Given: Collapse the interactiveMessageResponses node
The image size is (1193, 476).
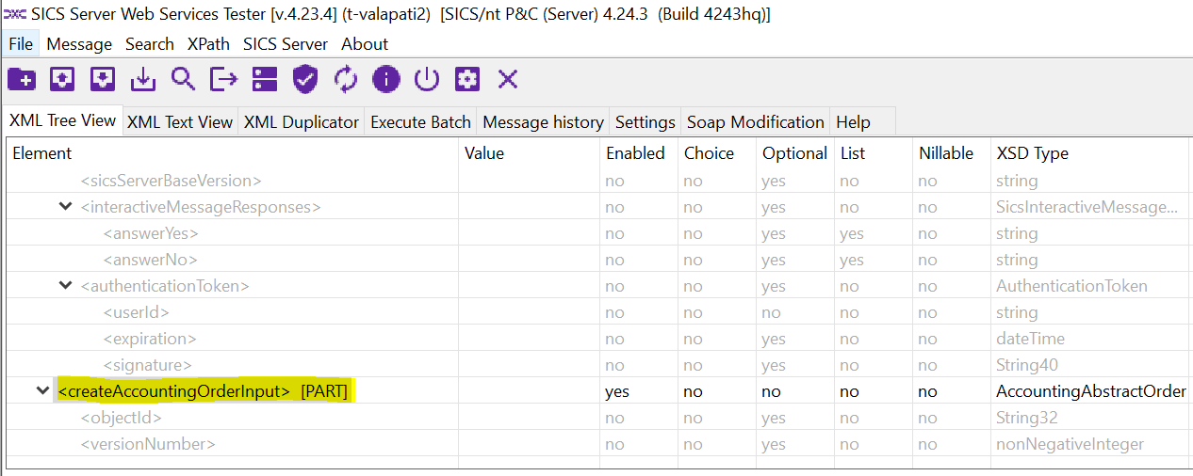Looking at the screenshot, I should (65, 206).
